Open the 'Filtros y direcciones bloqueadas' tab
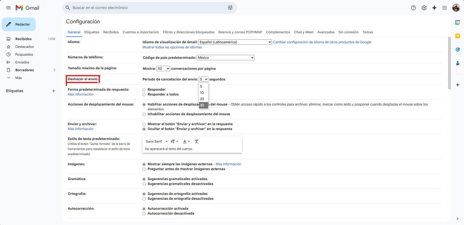Image resolution: width=464 pixels, height=225 pixels. 188,32
